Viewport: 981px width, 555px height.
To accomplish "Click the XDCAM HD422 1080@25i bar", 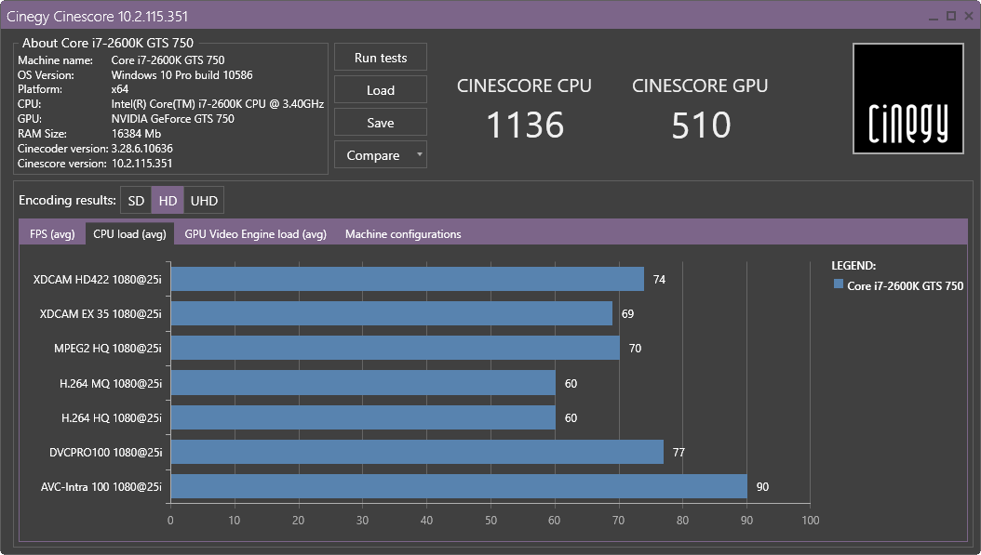I will (x=408, y=279).
